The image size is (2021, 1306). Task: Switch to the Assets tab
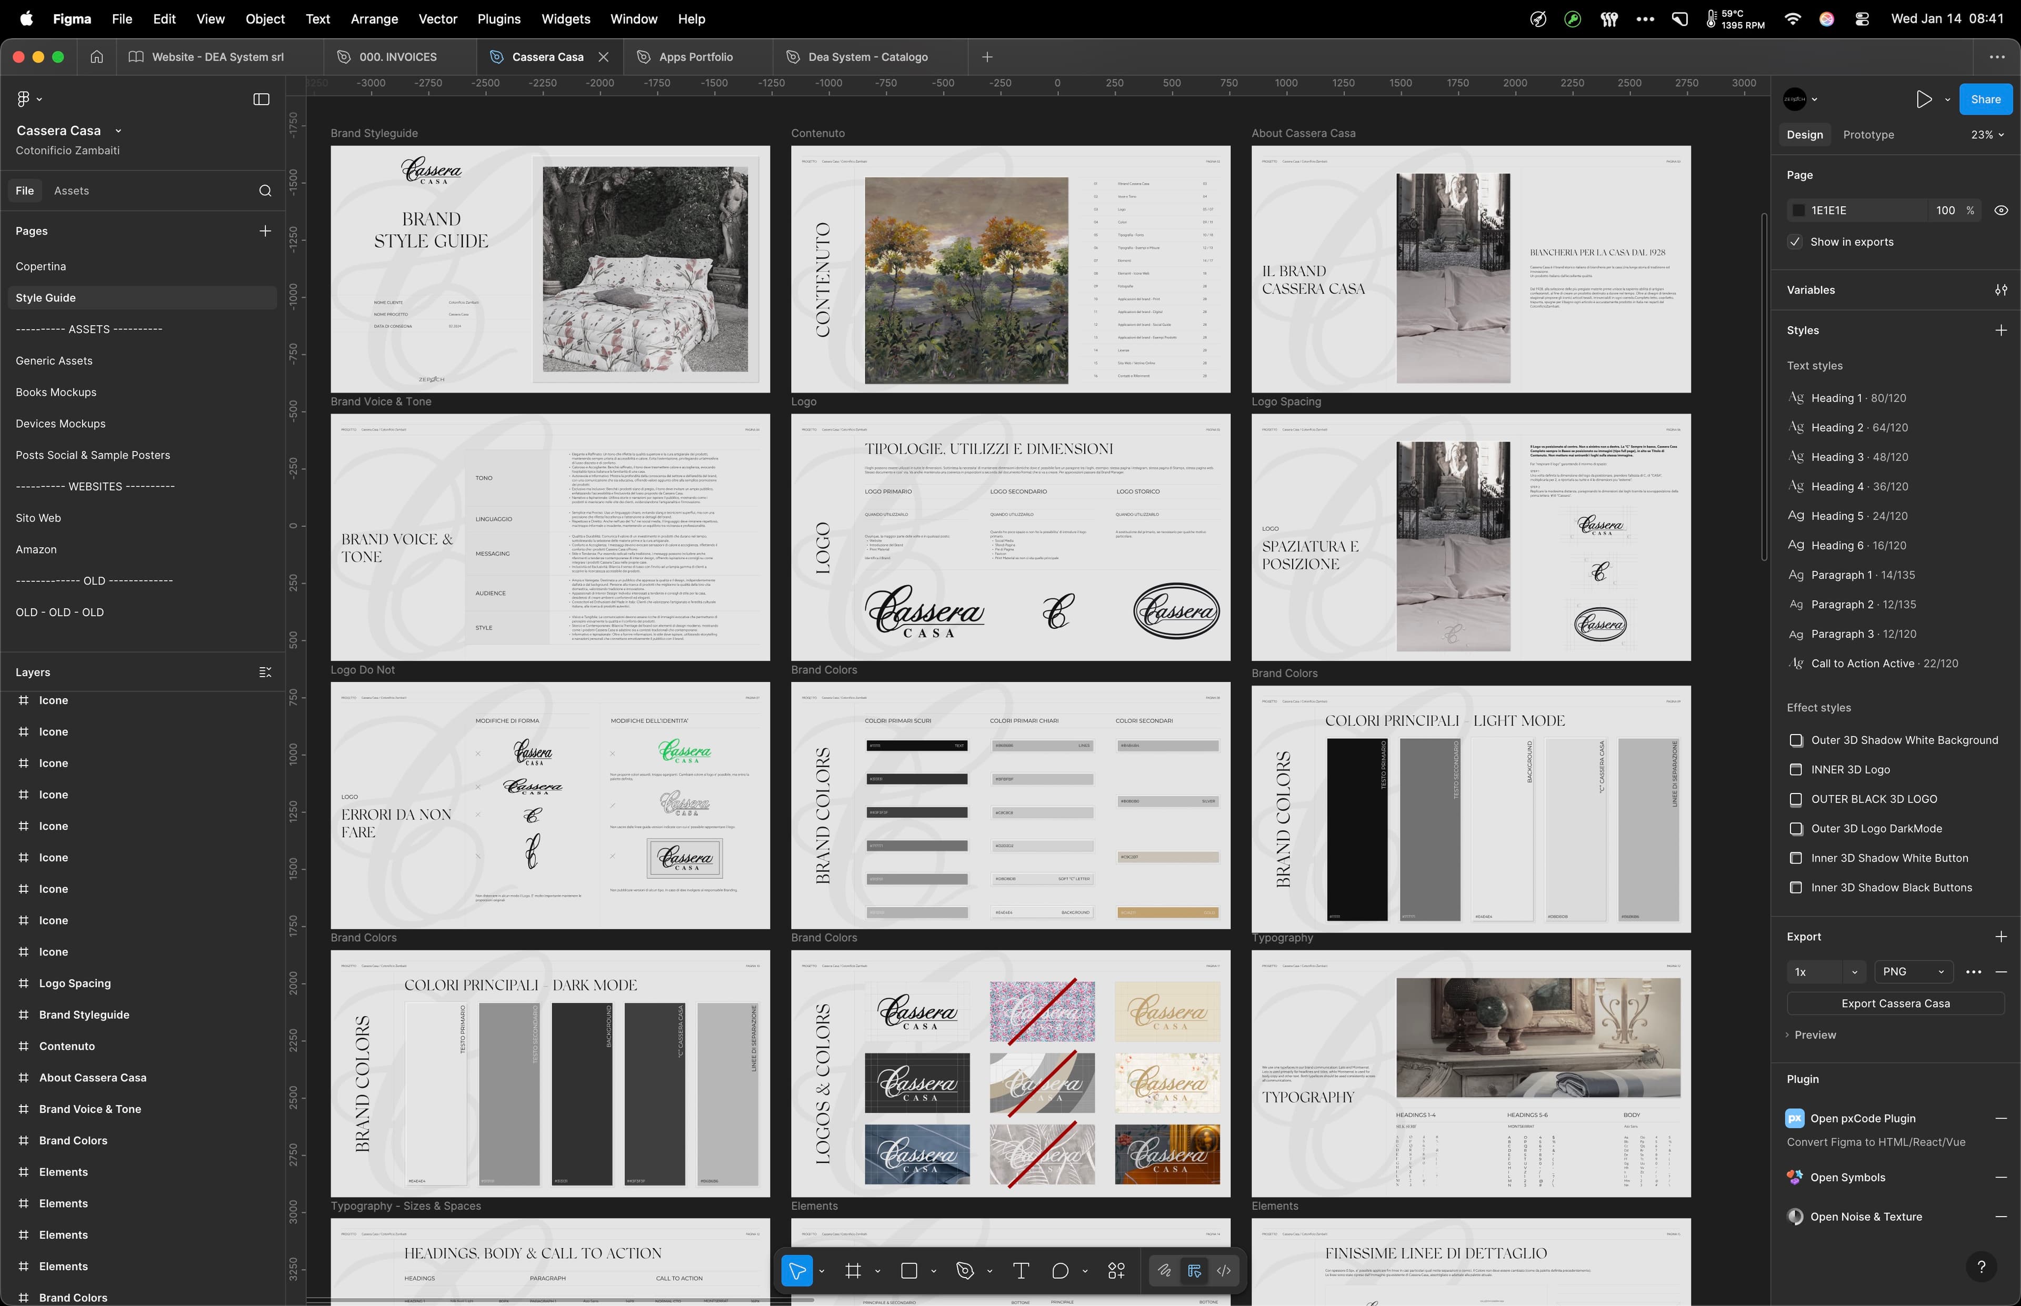pyautogui.click(x=71, y=191)
